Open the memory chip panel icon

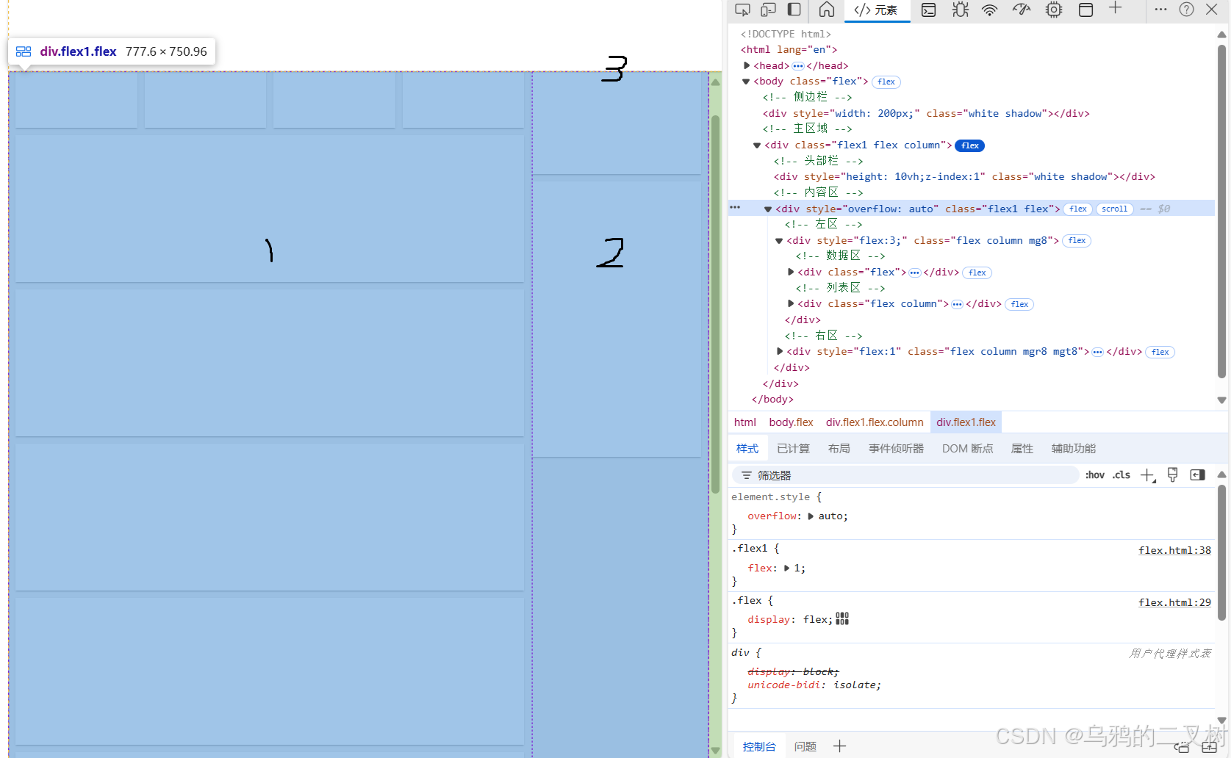pyautogui.click(x=1053, y=10)
